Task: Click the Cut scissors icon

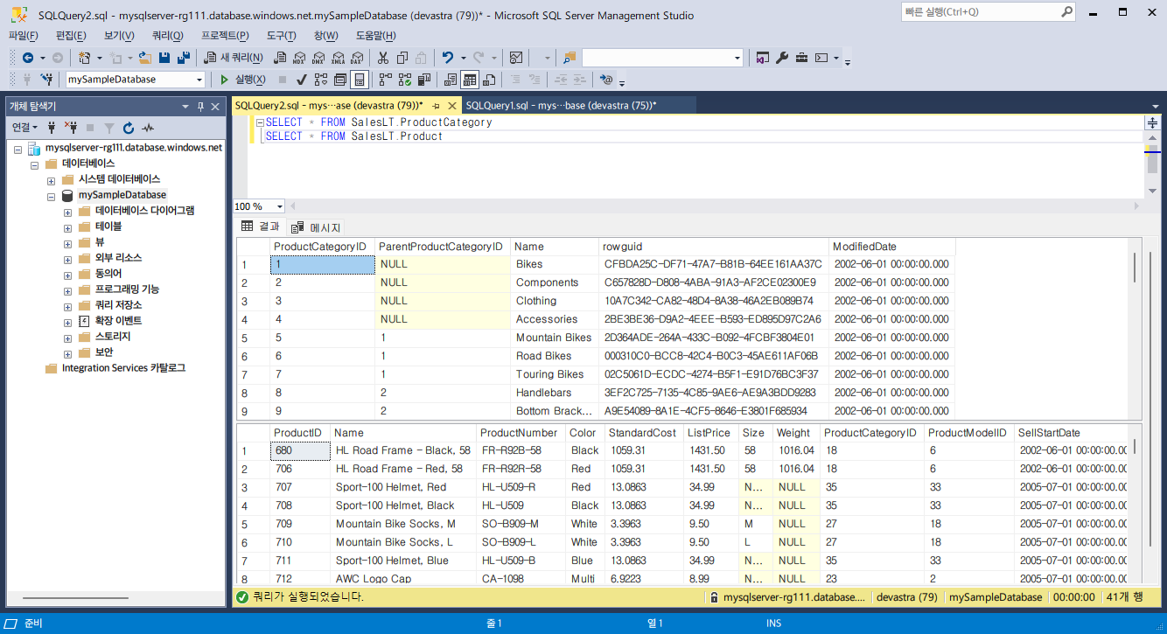Action: coord(383,58)
